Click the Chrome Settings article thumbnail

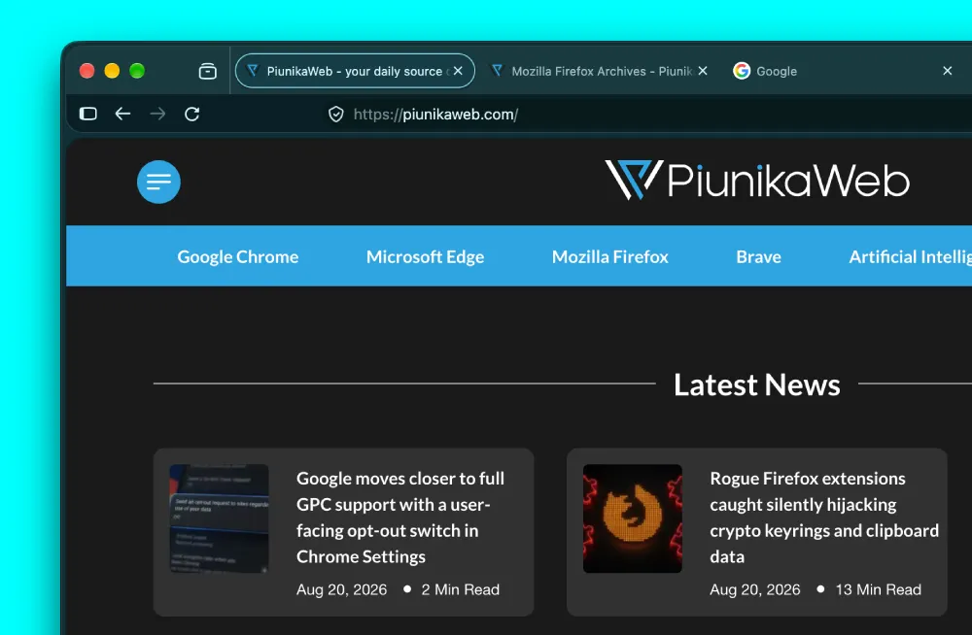pos(220,518)
